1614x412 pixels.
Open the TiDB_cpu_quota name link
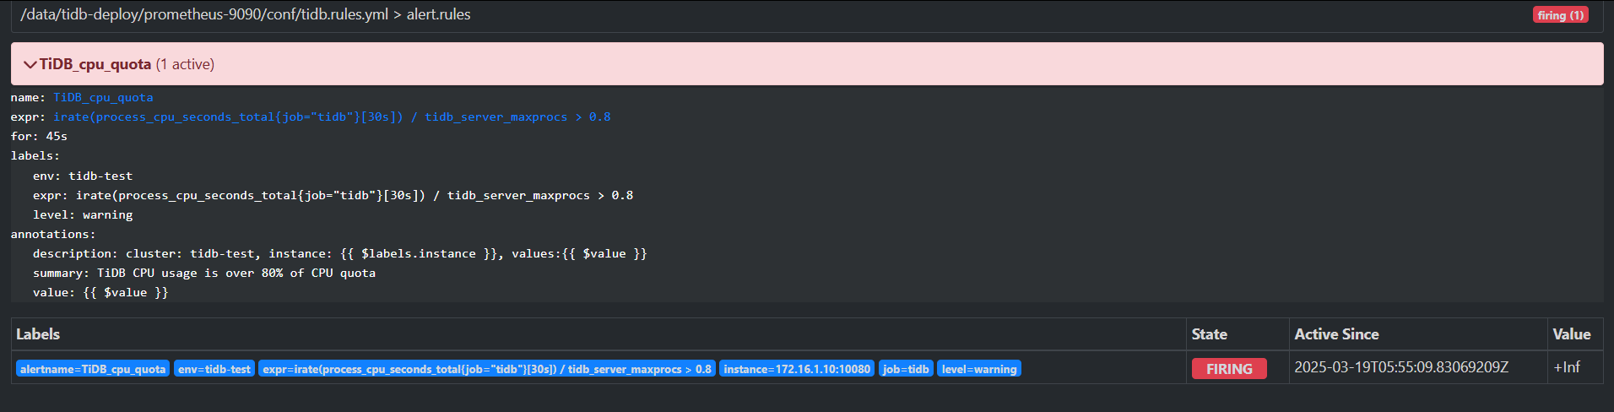(103, 98)
